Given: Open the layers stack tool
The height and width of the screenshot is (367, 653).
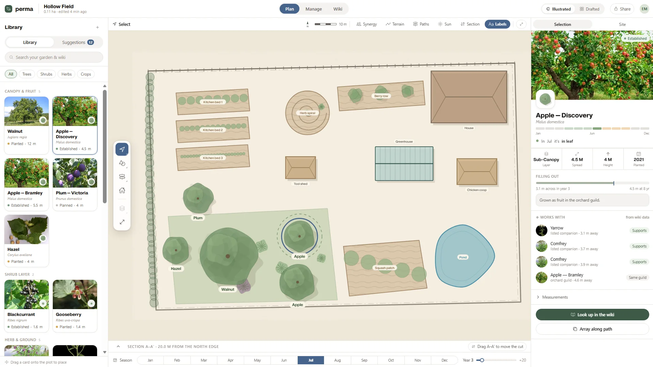Looking at the screenshot, I should (122, 208).
